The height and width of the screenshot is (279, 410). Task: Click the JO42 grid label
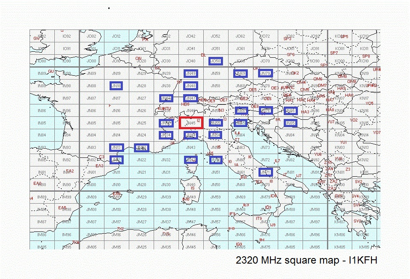190,36
